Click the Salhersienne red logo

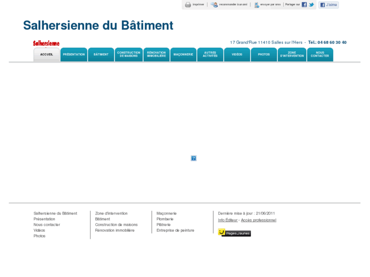(x=46, y=43)
